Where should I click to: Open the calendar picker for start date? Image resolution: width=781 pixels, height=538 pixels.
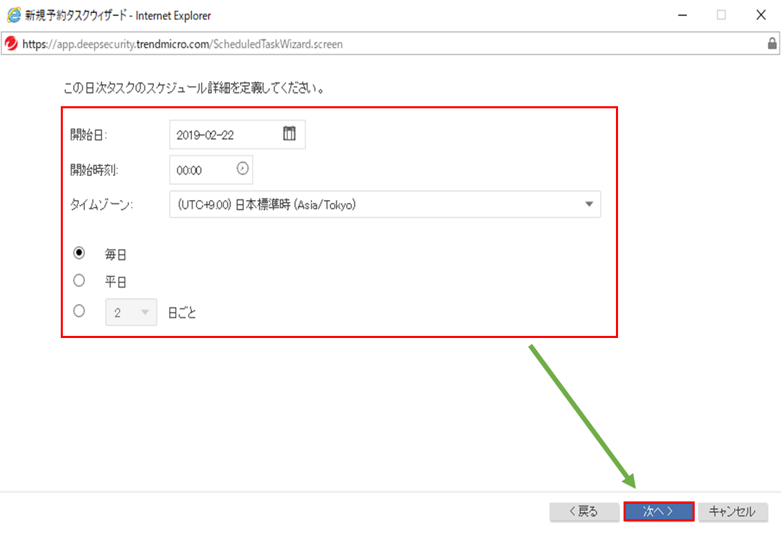(289, 133)
